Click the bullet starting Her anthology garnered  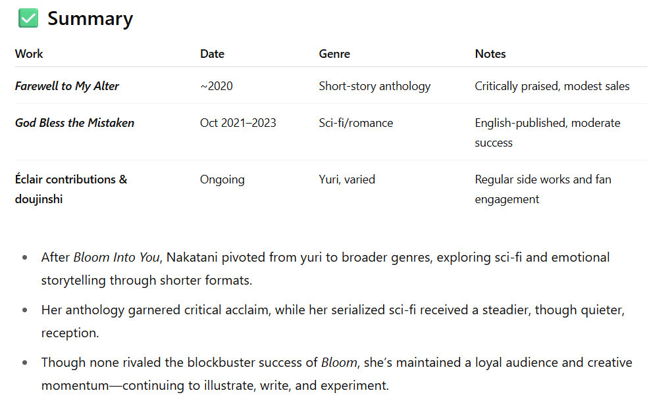point(332,321)
